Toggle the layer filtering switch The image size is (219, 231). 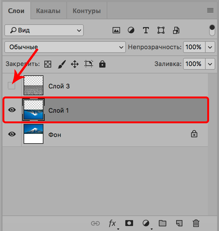(212, 30)
